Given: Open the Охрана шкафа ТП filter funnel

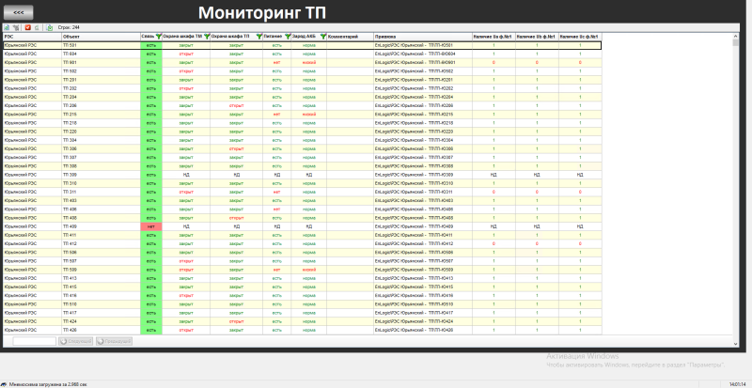Looking at the screenshot, I should click(x=259, y=37).
